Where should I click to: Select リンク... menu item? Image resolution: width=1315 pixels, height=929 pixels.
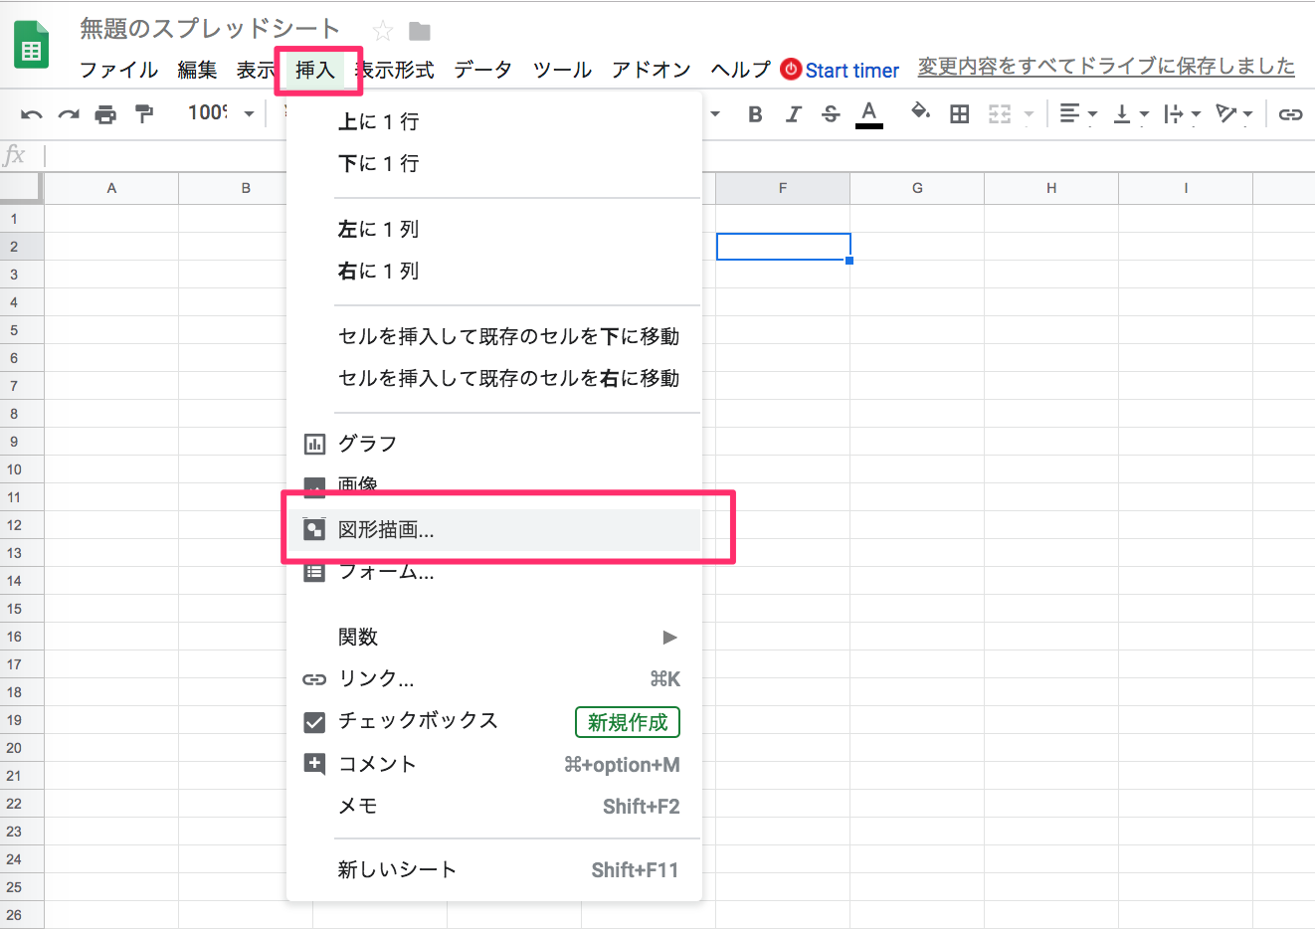[493, 678]
